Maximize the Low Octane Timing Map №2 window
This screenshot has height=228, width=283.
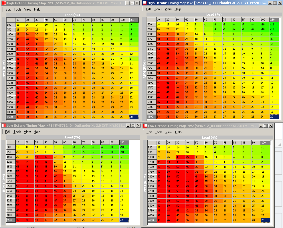265,126
